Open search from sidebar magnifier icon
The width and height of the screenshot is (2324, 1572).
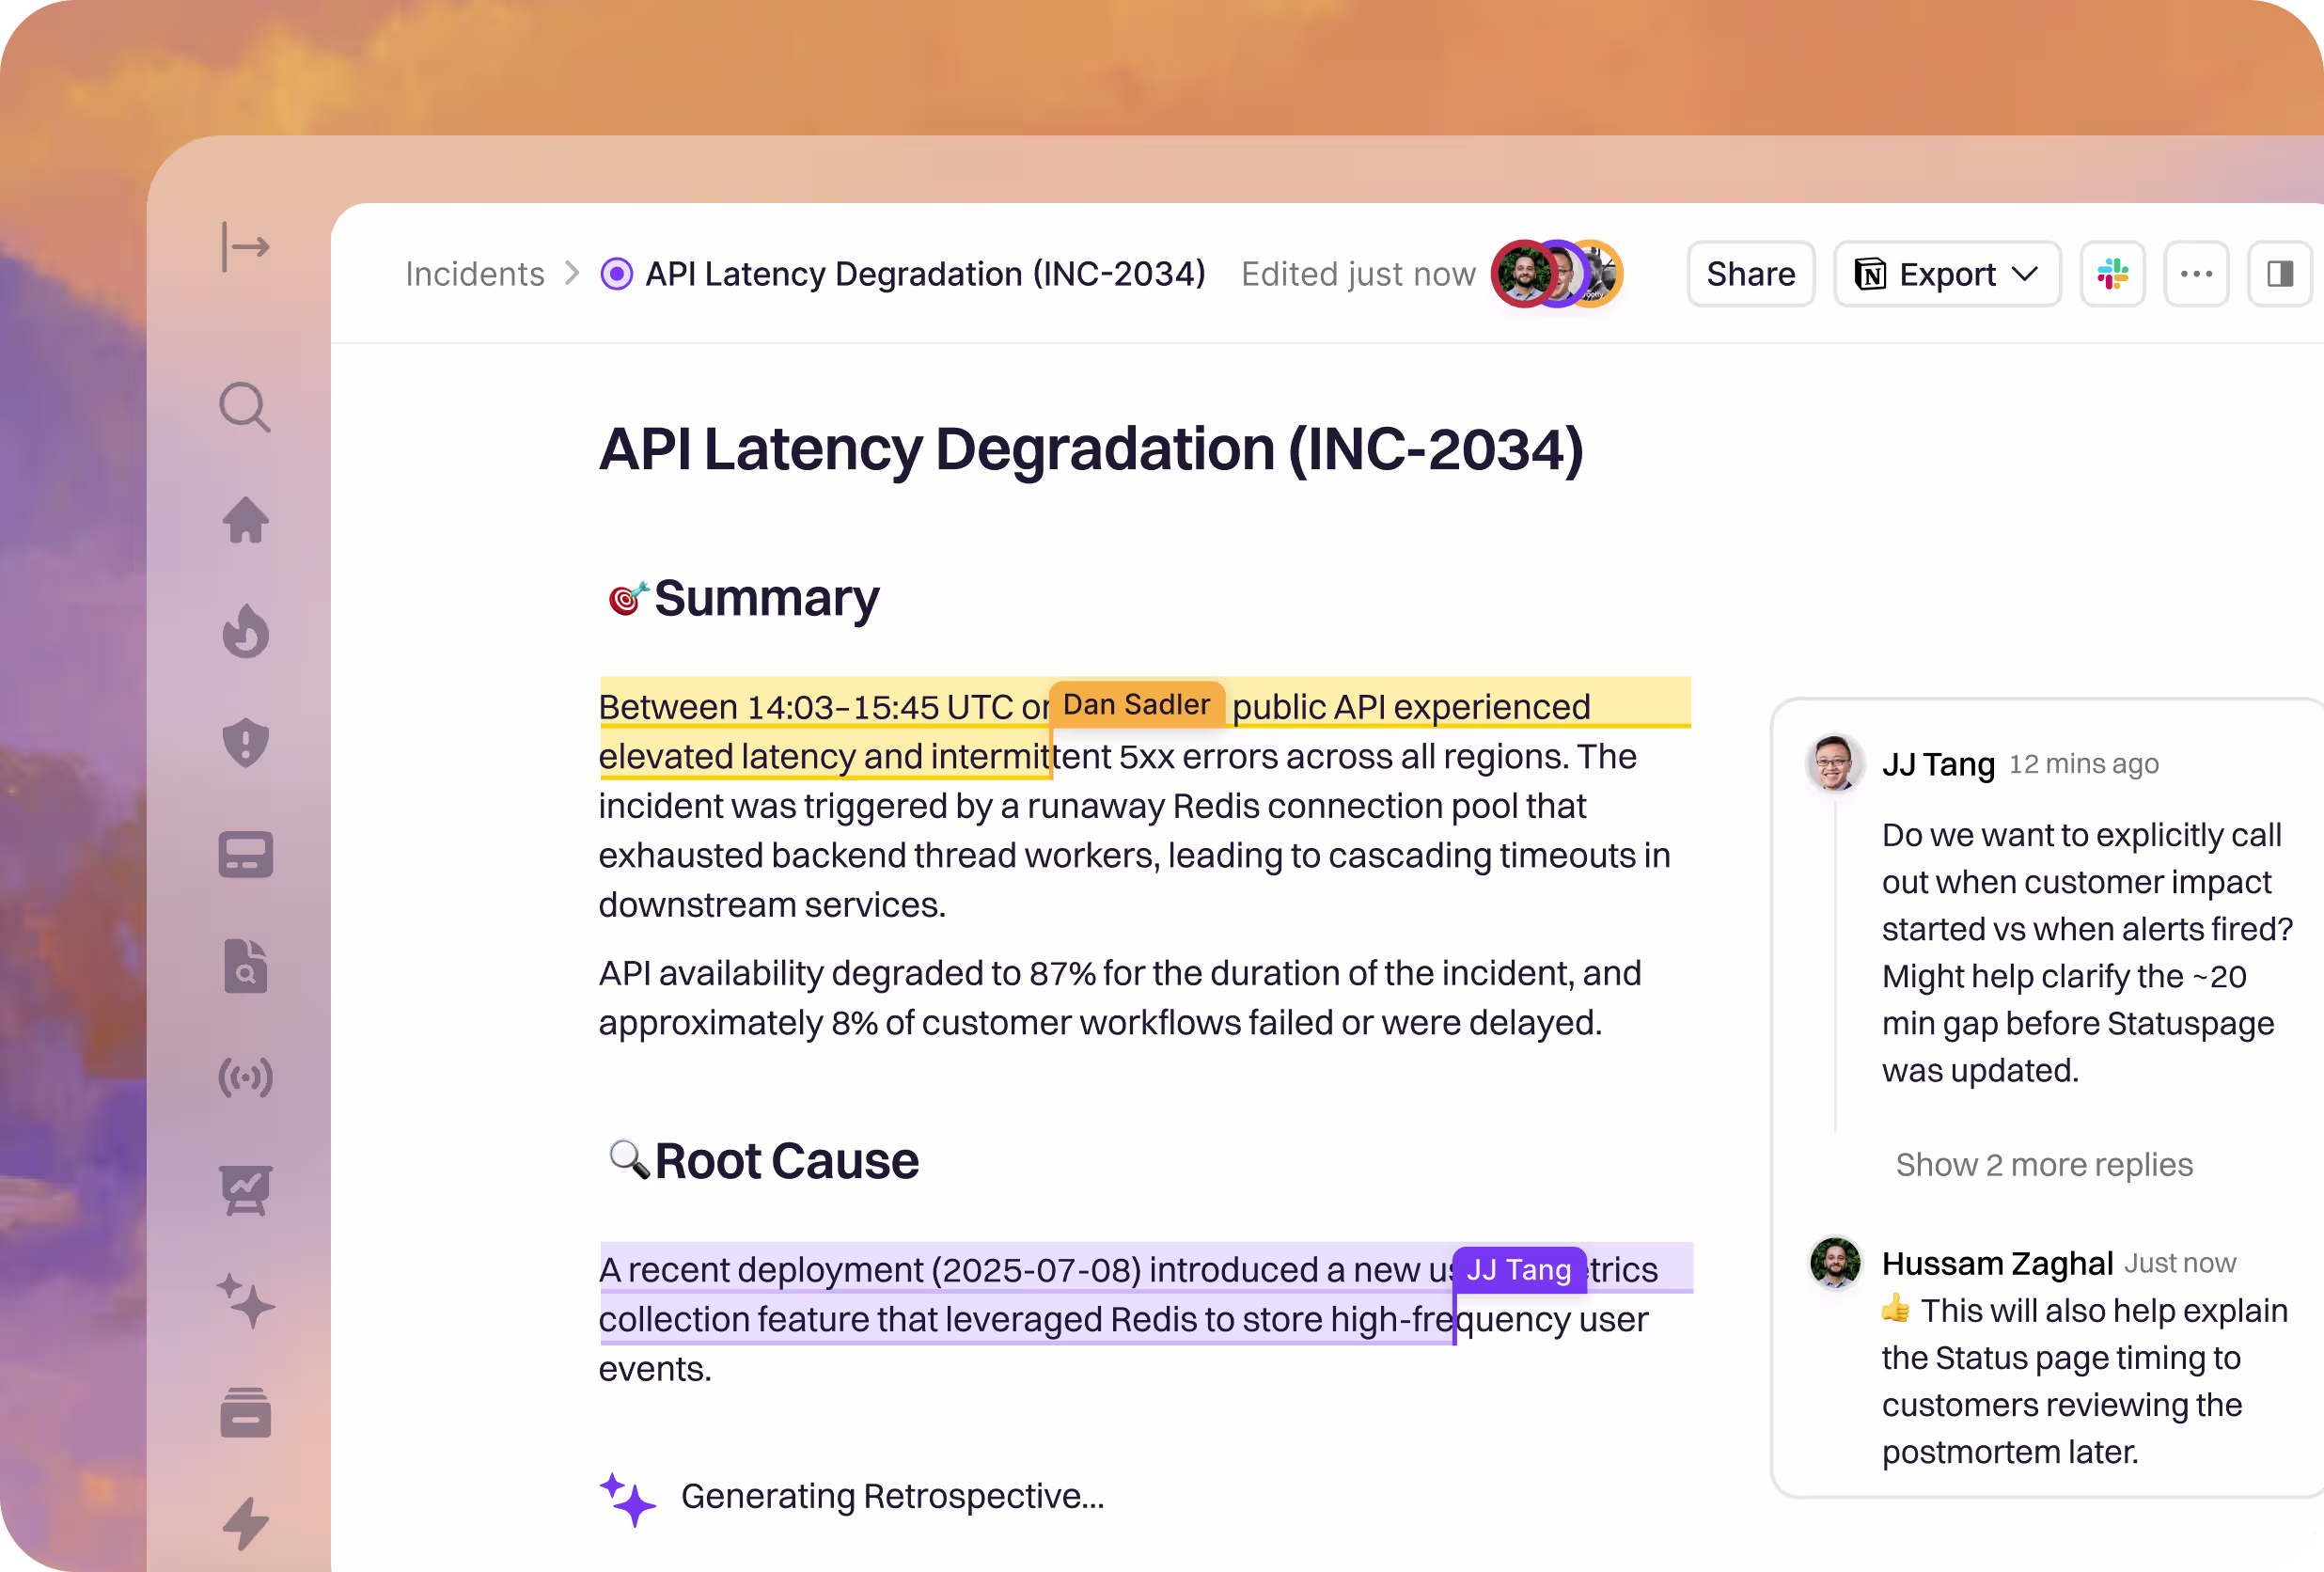click(245, 408)
